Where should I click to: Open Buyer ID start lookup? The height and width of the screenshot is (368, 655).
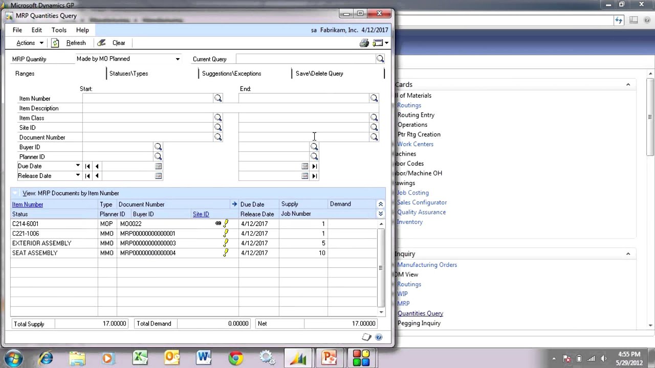point(158,147)
